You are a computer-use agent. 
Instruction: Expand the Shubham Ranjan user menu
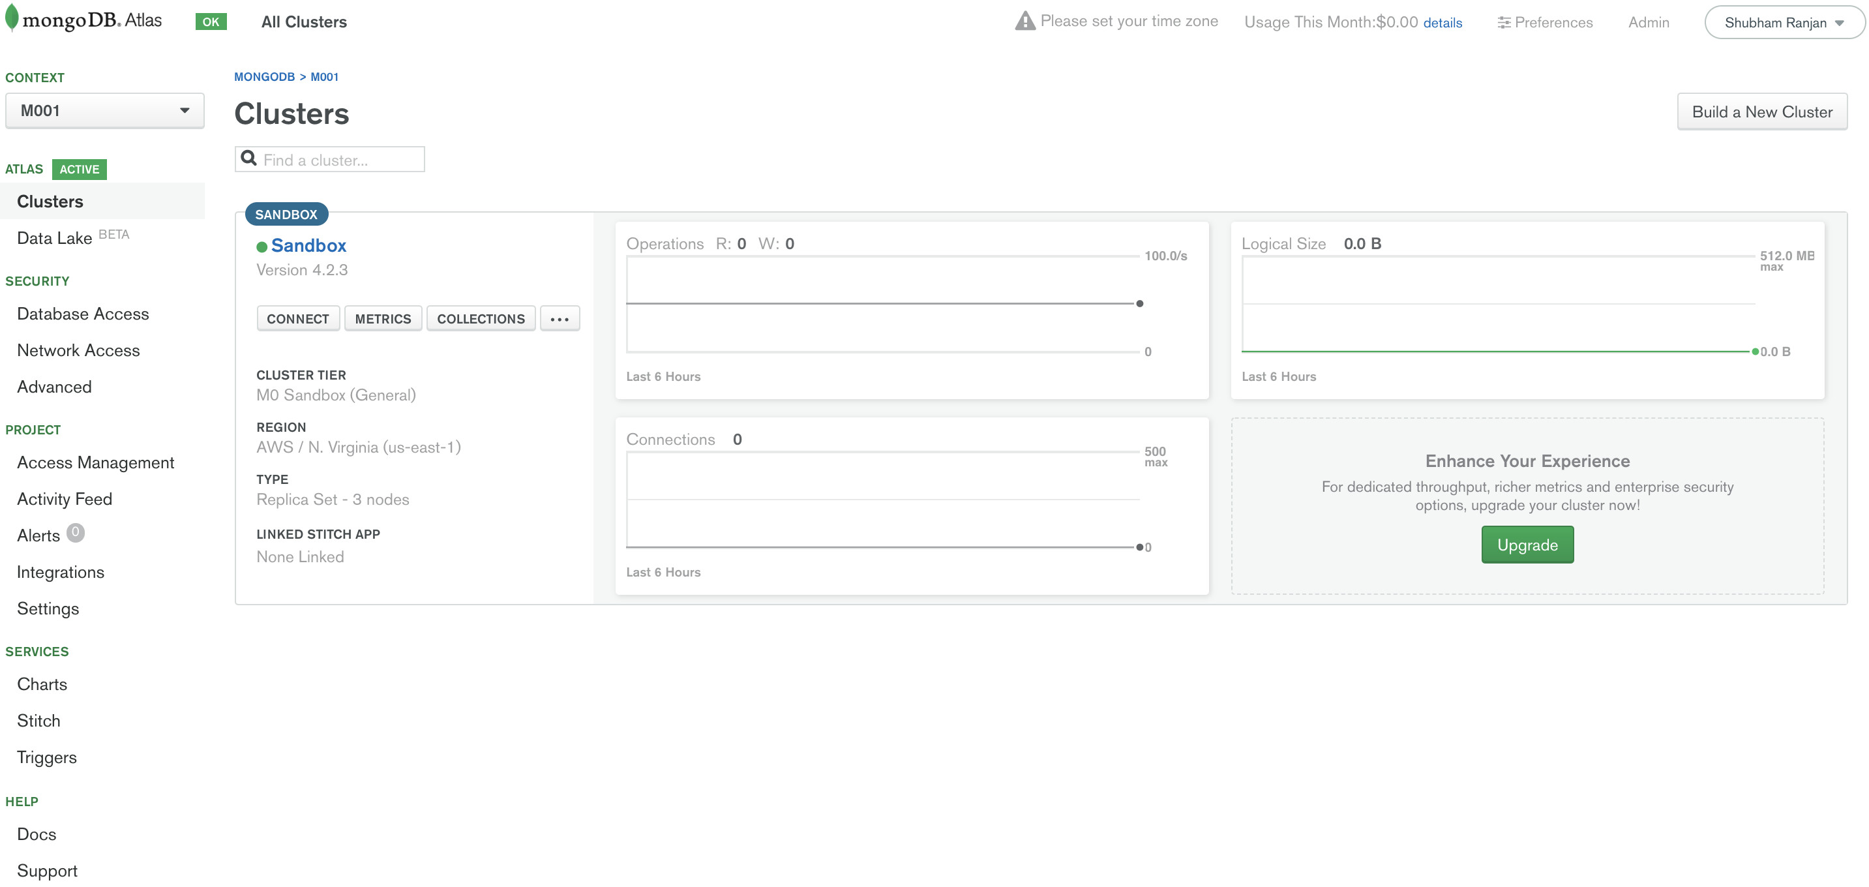coord(1784,23)
